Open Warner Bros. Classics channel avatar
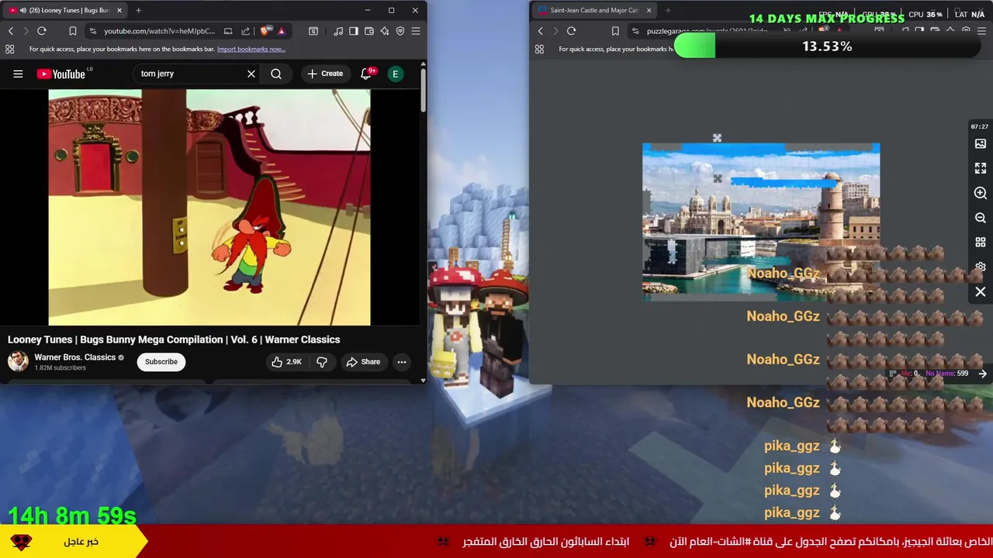993x558 pixels. (18, 361)
